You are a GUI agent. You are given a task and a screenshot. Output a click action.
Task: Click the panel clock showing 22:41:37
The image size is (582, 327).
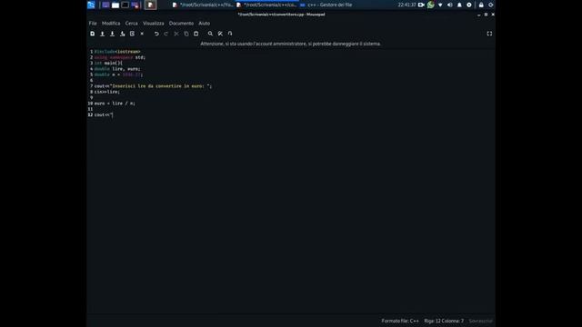406,5
